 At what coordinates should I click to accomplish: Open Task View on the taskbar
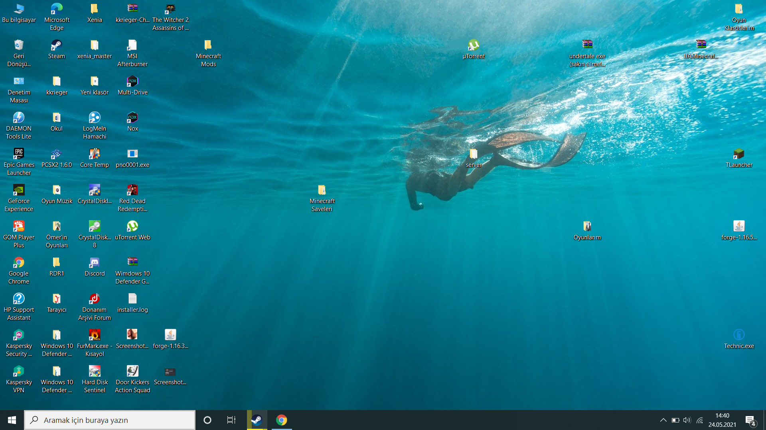point(231,420)
